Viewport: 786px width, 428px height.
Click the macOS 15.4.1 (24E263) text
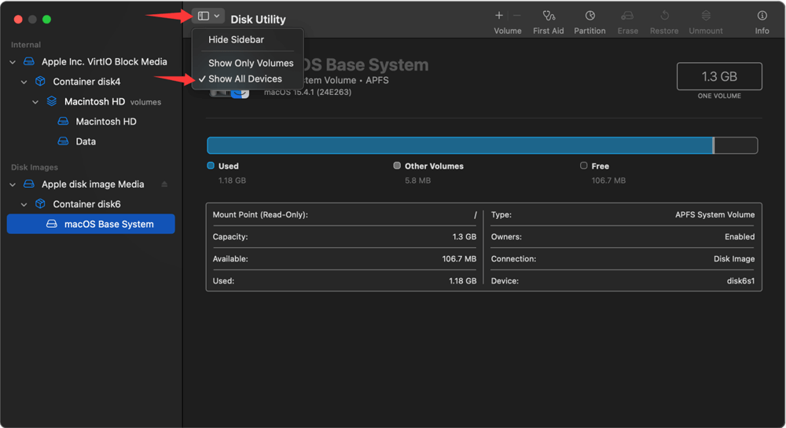pyautogui.click(x=308, y=92)
